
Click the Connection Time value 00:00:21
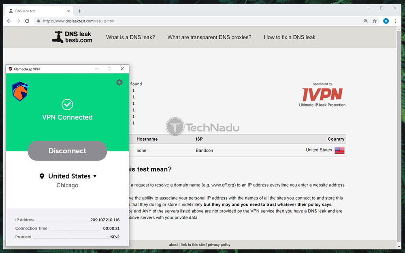pyautogui.click(x=111, y=228)
